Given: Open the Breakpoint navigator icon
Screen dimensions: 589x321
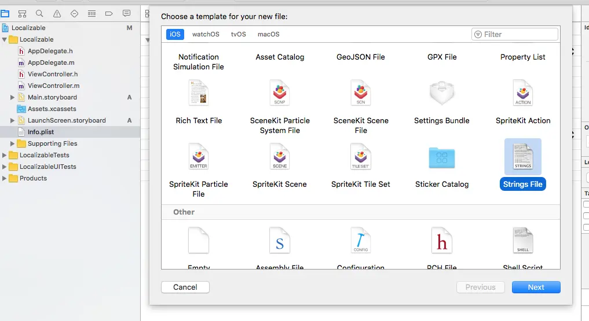Looking at the screenshot, I should 109,14.
